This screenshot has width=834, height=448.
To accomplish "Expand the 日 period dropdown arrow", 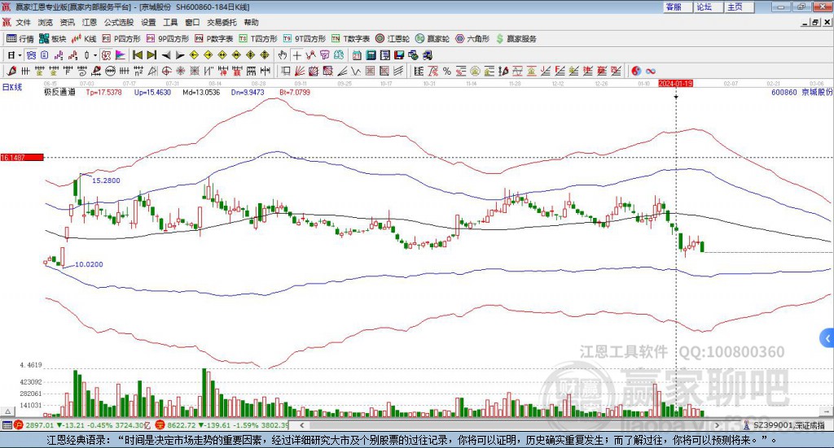I will (x=20, y=55).
